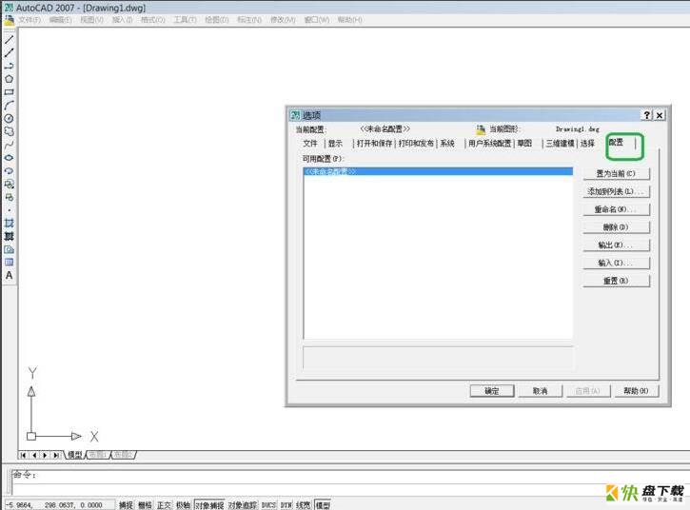Open the 文件(F) menu
The width and height of the screenshot is (690, 510).
30,20
